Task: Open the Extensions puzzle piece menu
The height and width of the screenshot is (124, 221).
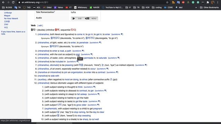Action: click(208, 2)
